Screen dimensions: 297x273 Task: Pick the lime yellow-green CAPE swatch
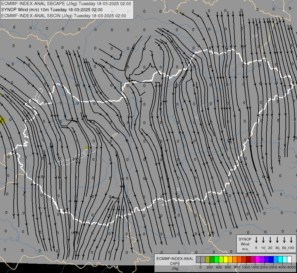[x=221, y=259]
